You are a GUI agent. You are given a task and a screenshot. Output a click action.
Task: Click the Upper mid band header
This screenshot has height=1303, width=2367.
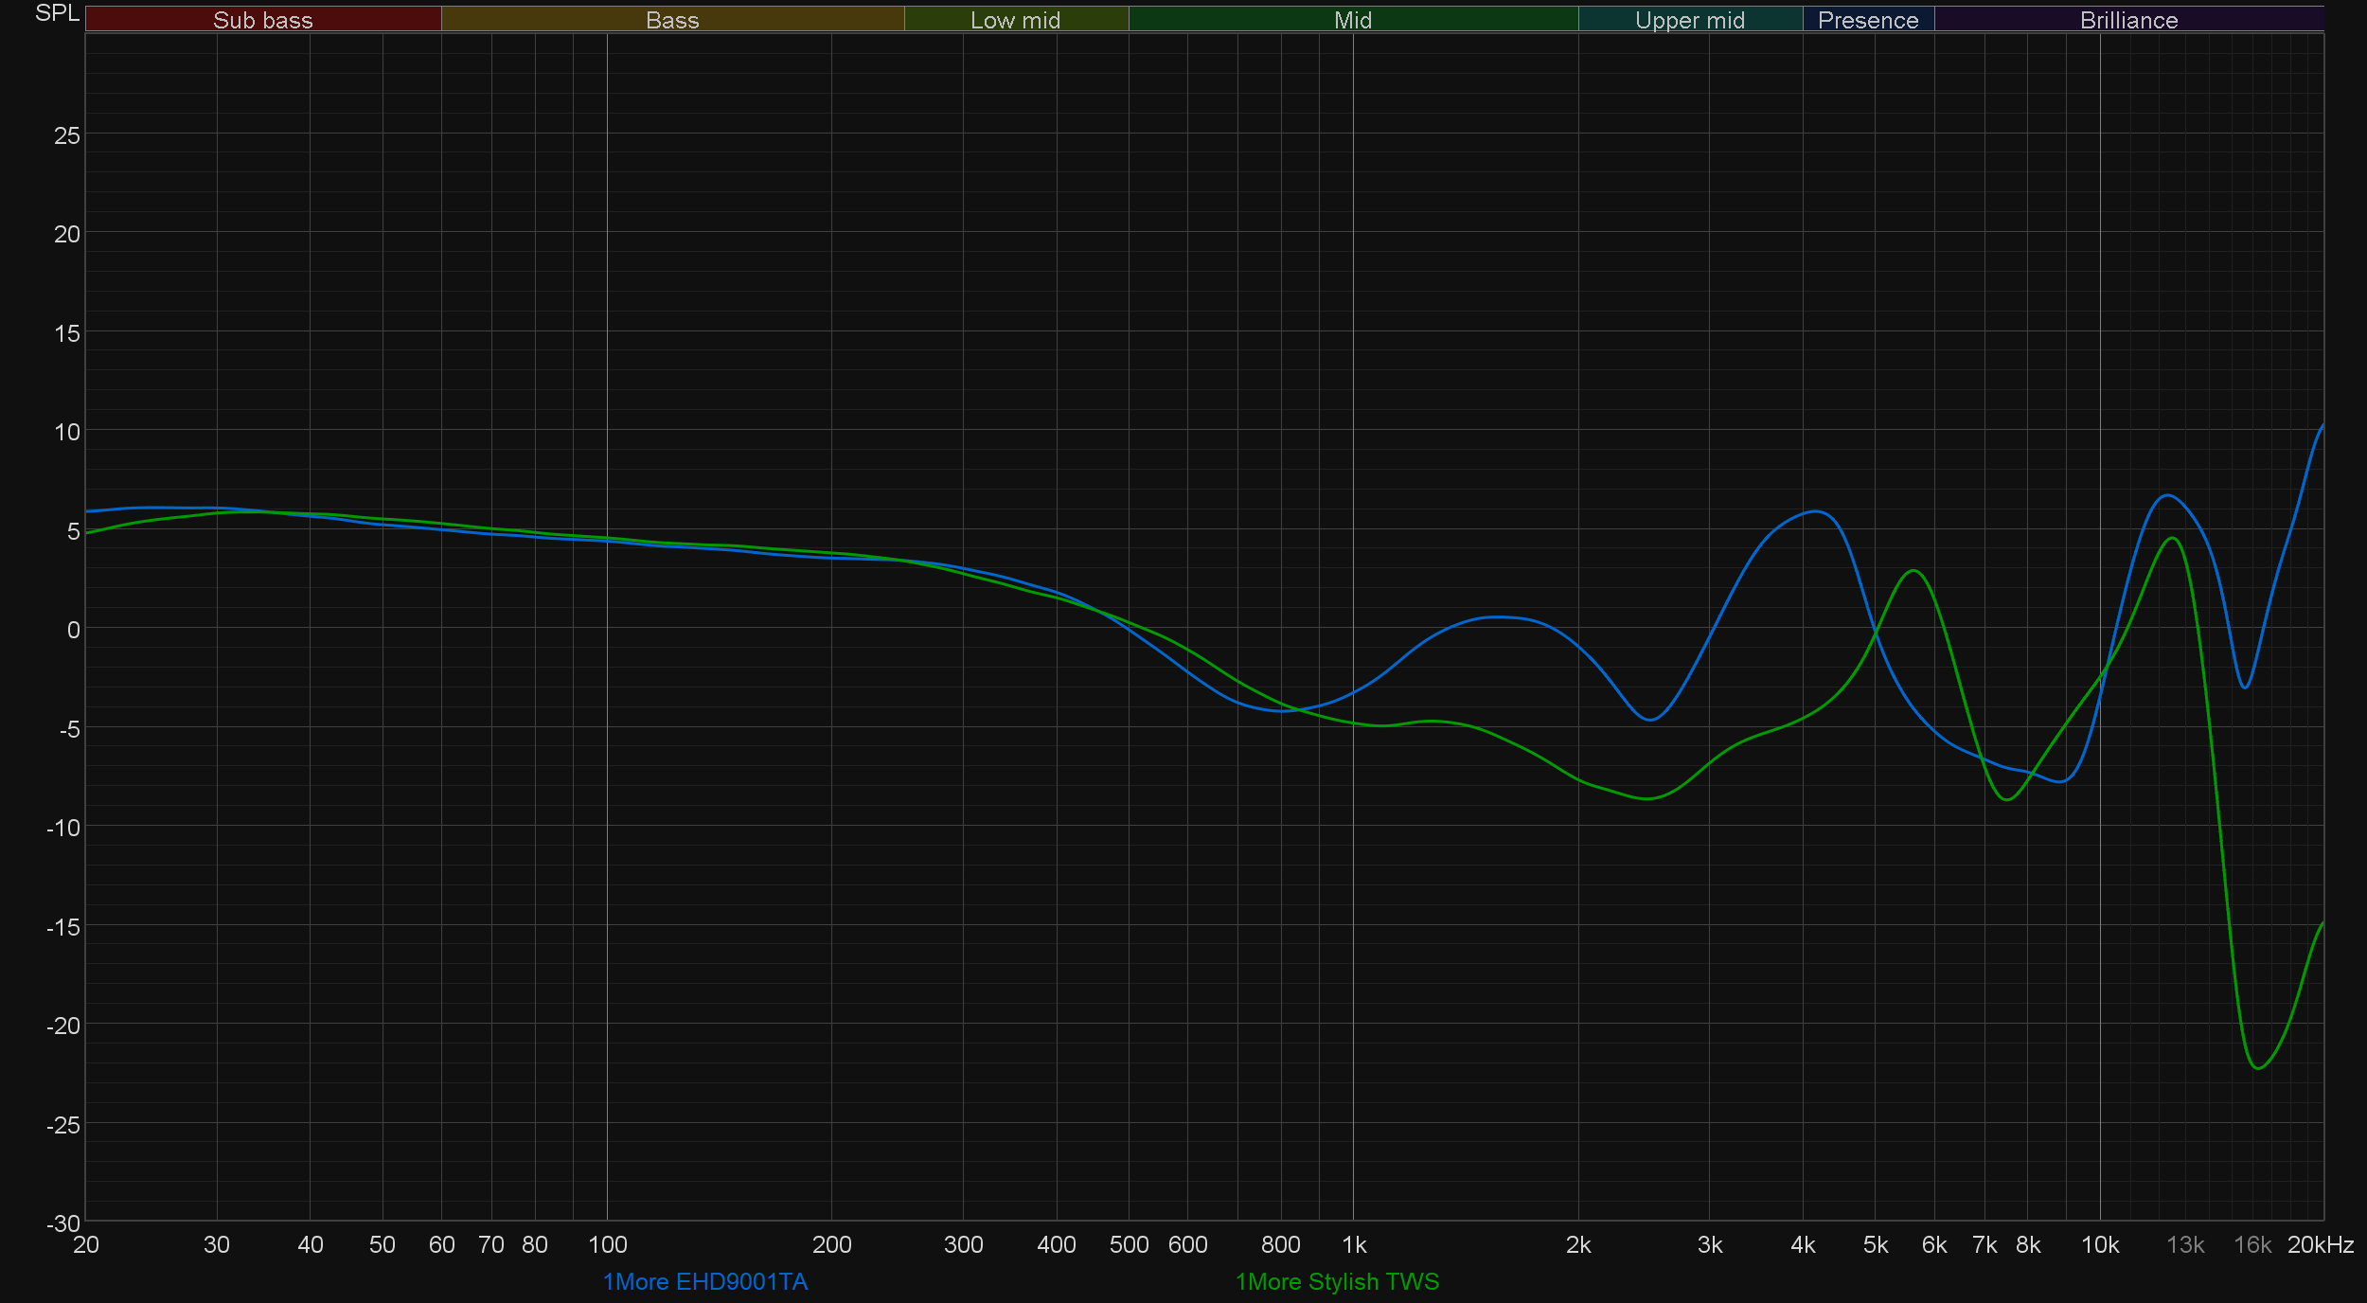[x=1689, y=20]
